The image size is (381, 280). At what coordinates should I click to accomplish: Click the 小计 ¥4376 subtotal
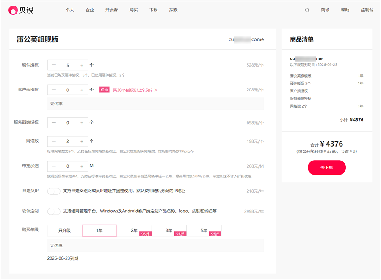pyautogui.click(x=351, y=120)
